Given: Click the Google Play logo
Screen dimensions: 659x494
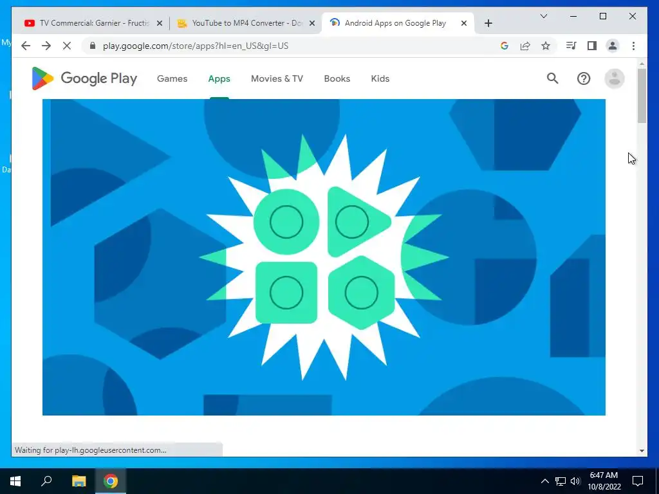Looking at the screenshot, I should click(84, 78).
